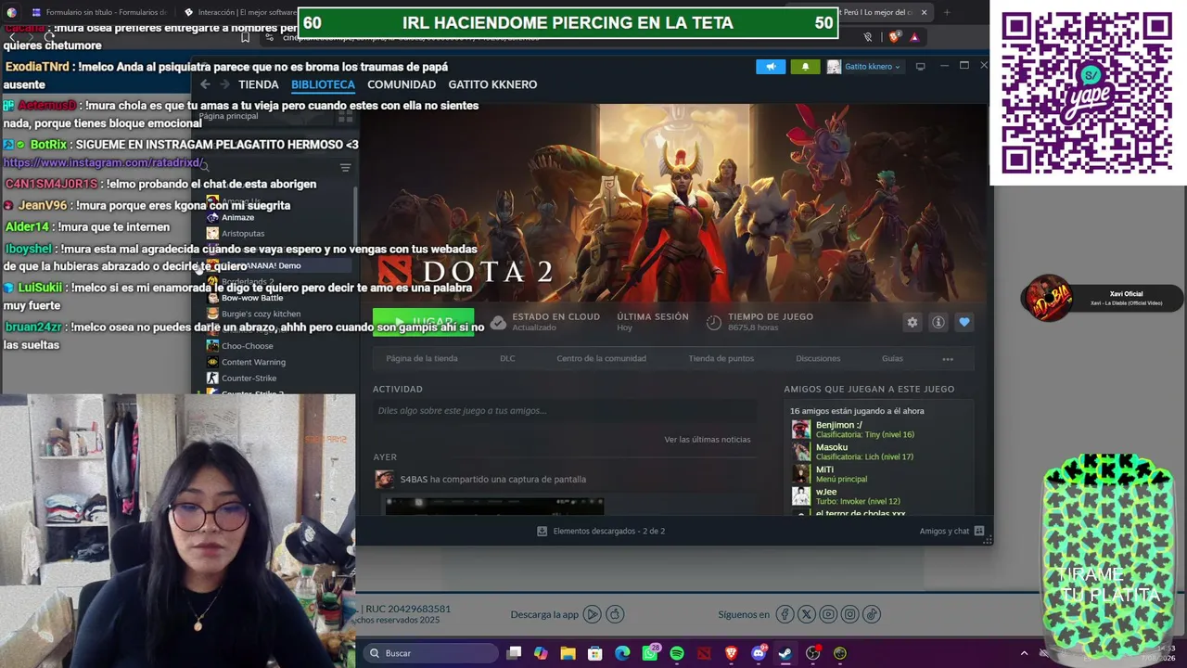Click Ver las últimas noticias
This screenshot has width=1187, height=668.
click(x=708, y=440)
